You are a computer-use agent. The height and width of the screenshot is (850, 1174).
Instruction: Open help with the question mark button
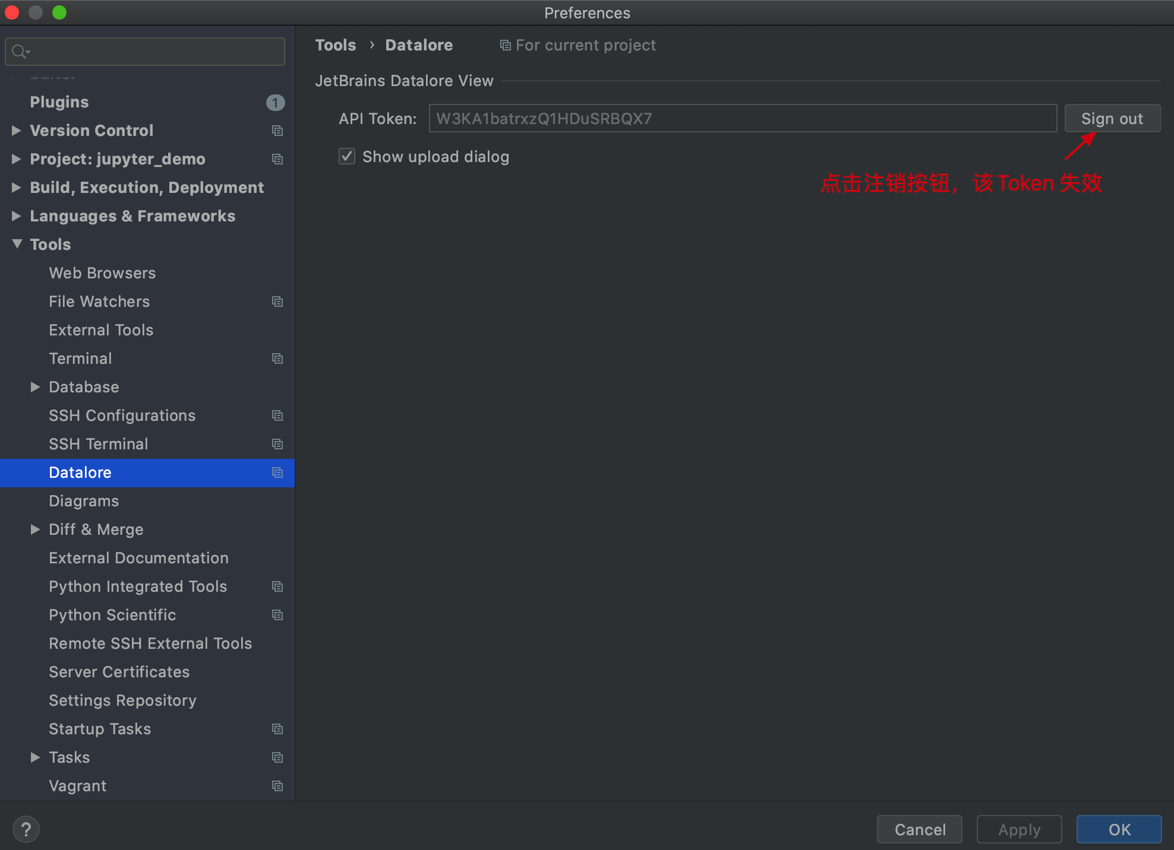click(x=26, y=829)
